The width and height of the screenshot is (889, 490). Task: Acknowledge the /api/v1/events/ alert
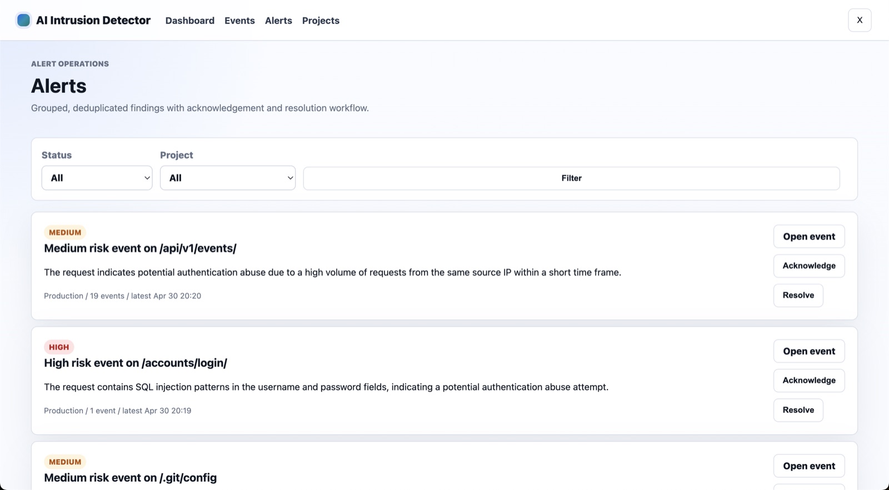click(809, 266)
